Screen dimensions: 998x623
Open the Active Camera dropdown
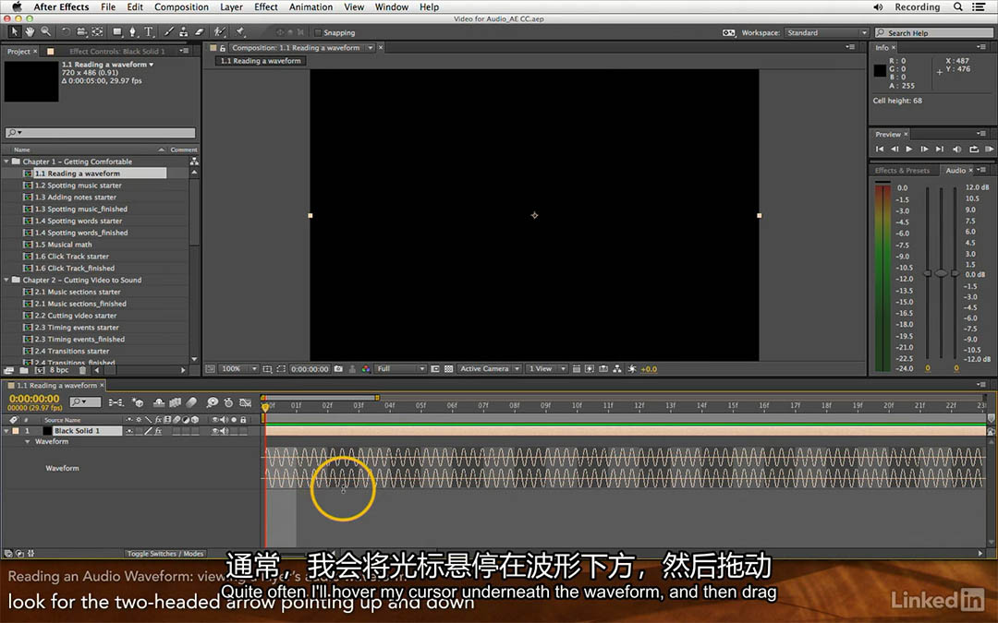coord(490,368)
